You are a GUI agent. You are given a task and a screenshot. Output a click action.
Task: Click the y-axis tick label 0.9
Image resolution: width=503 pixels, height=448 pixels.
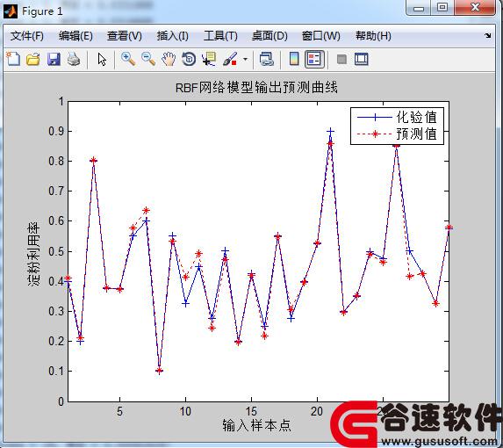point(56,131)
